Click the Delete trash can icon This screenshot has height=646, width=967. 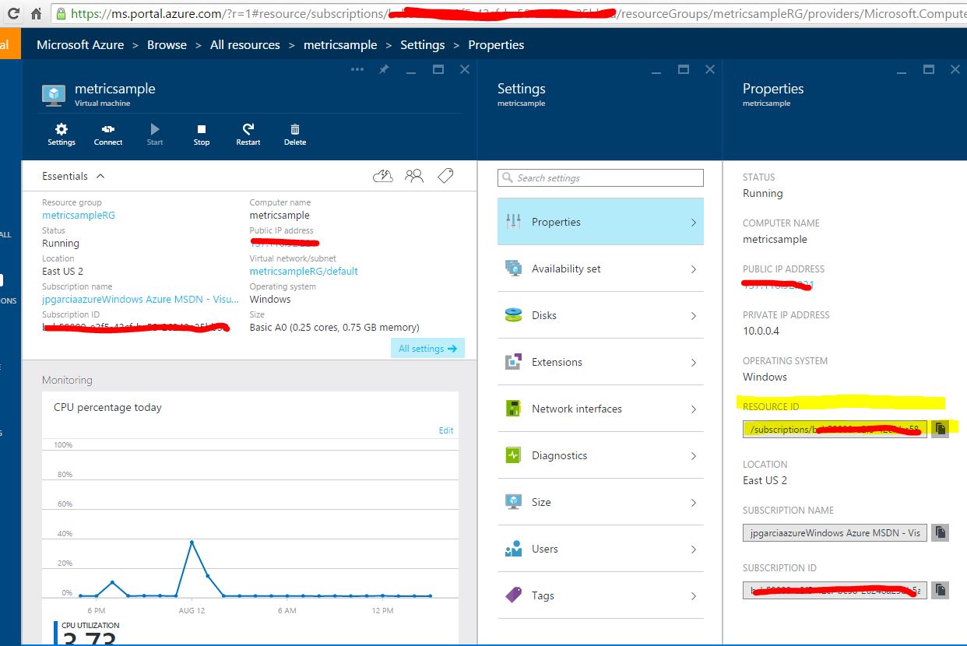295,130
